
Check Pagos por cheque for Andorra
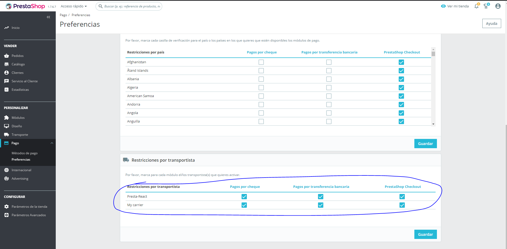tap(261, 105)
